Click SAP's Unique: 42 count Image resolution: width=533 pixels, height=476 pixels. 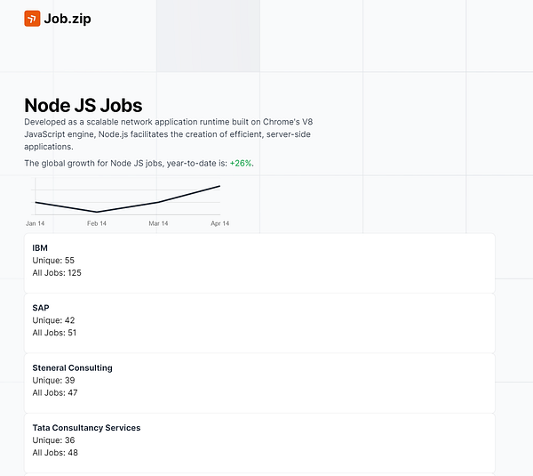53,320
